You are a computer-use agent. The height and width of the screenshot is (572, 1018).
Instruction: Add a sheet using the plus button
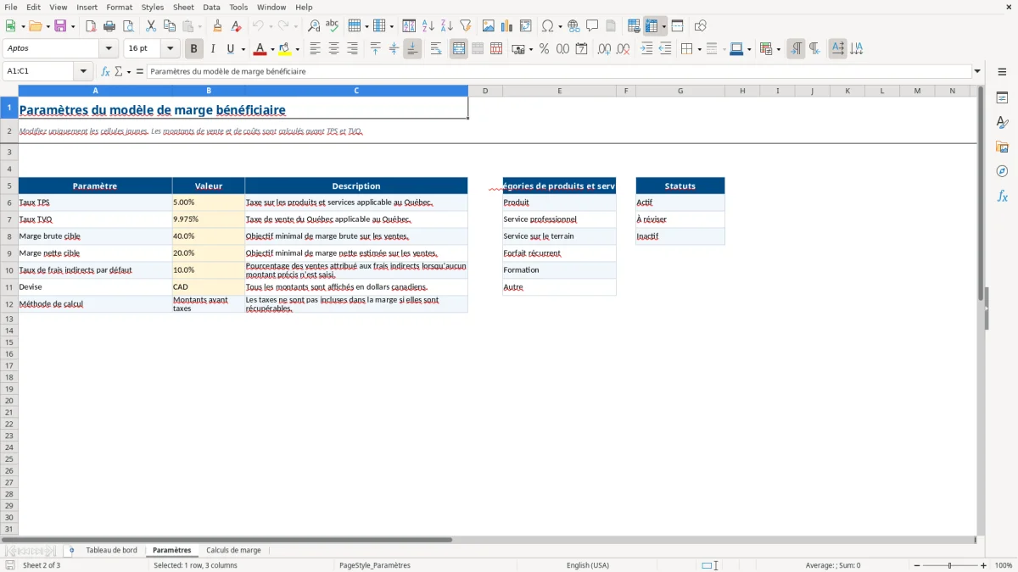tap(71, 550)
